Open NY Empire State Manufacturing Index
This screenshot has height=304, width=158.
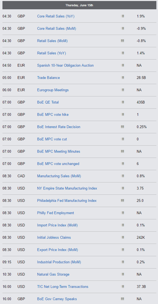coord(67,188)
